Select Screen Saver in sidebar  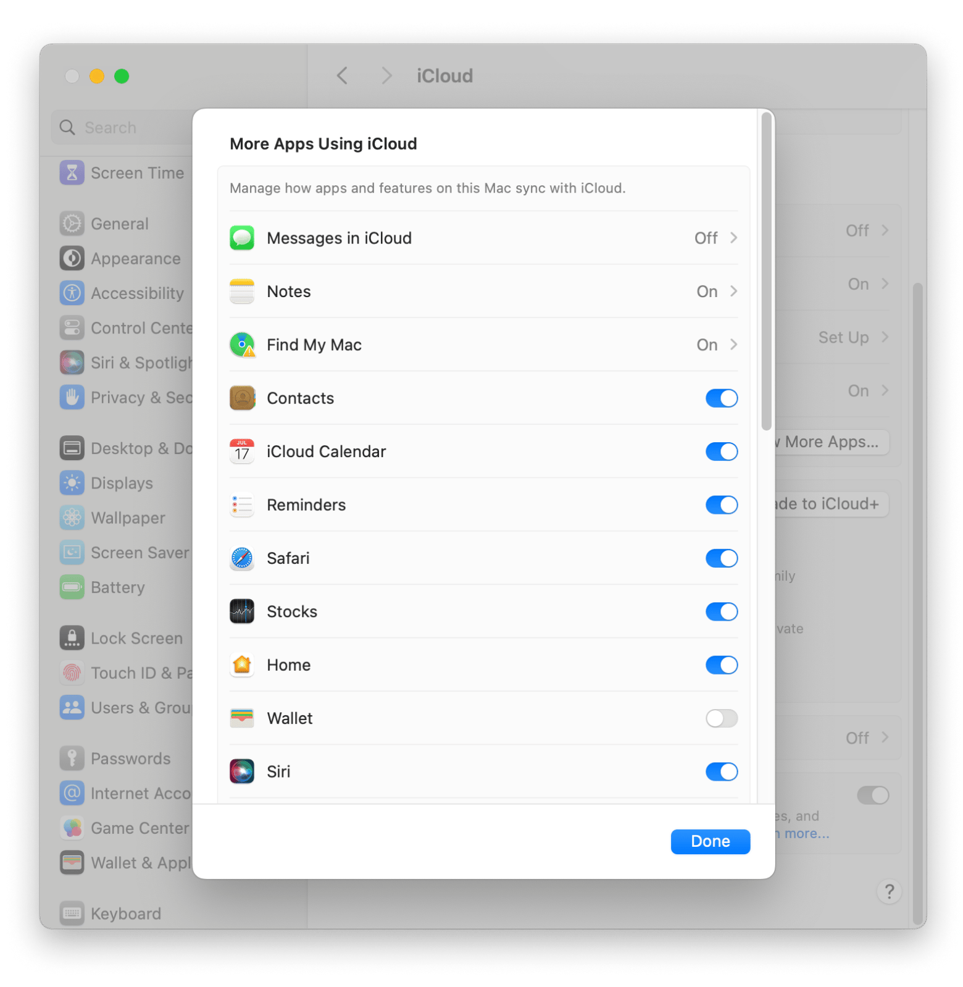pyautogui.click(x=126, y=553)
